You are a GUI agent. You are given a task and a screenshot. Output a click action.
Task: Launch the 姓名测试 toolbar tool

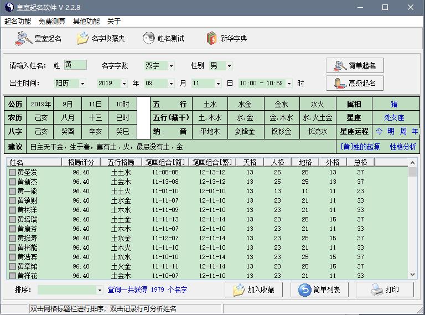tap(163, 39)
